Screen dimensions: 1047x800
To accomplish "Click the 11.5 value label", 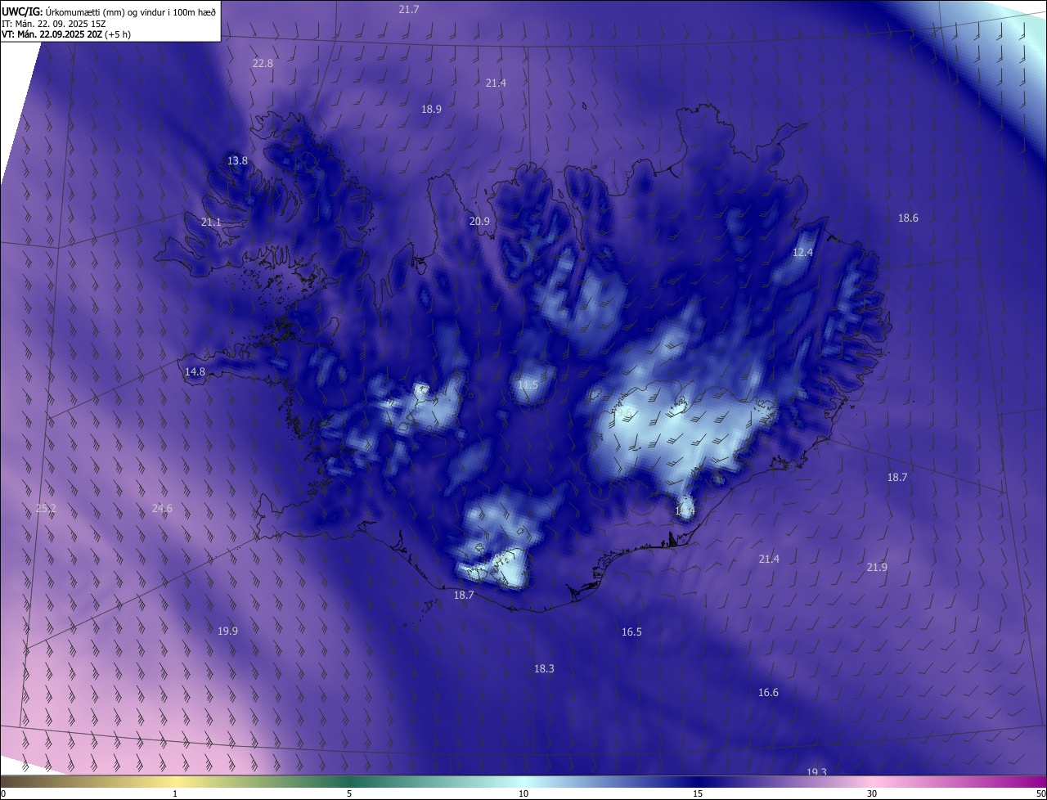I will (x=528, y=384).
